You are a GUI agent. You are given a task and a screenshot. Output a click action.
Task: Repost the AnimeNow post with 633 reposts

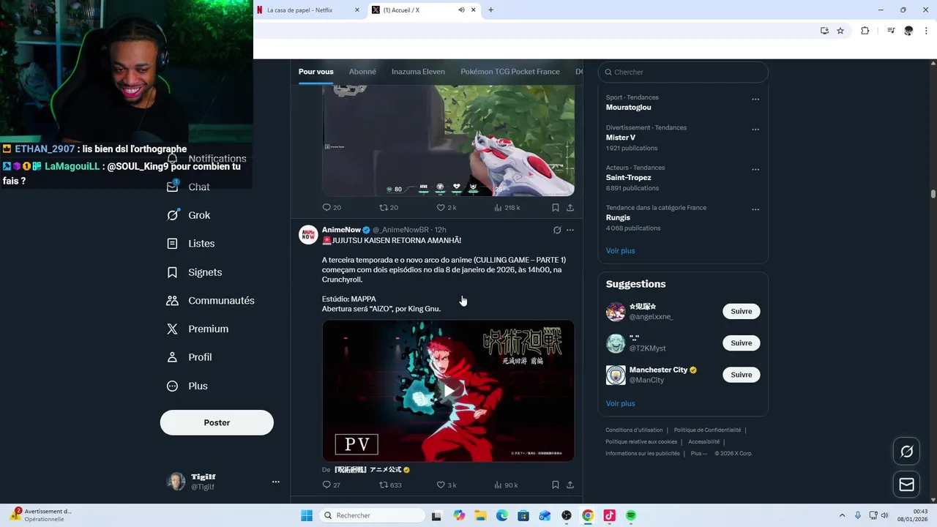pos(390,485)
